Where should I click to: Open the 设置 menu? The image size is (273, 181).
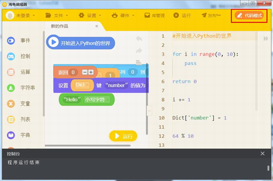click(x=94, y=15)
